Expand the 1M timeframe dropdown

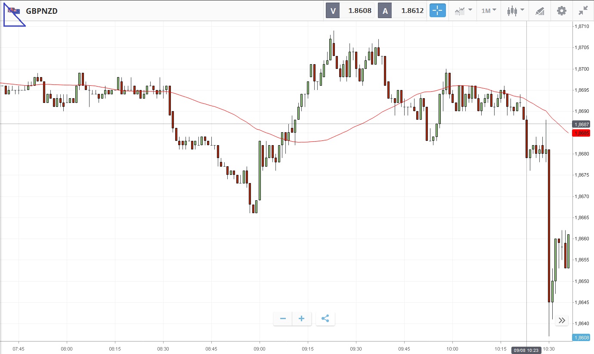(489, 11)
